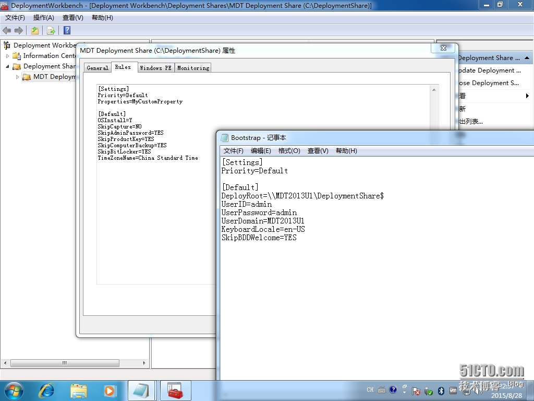Close the MDT Deployment Share properties dialog

pyautogui.click(x=443, y=48)
